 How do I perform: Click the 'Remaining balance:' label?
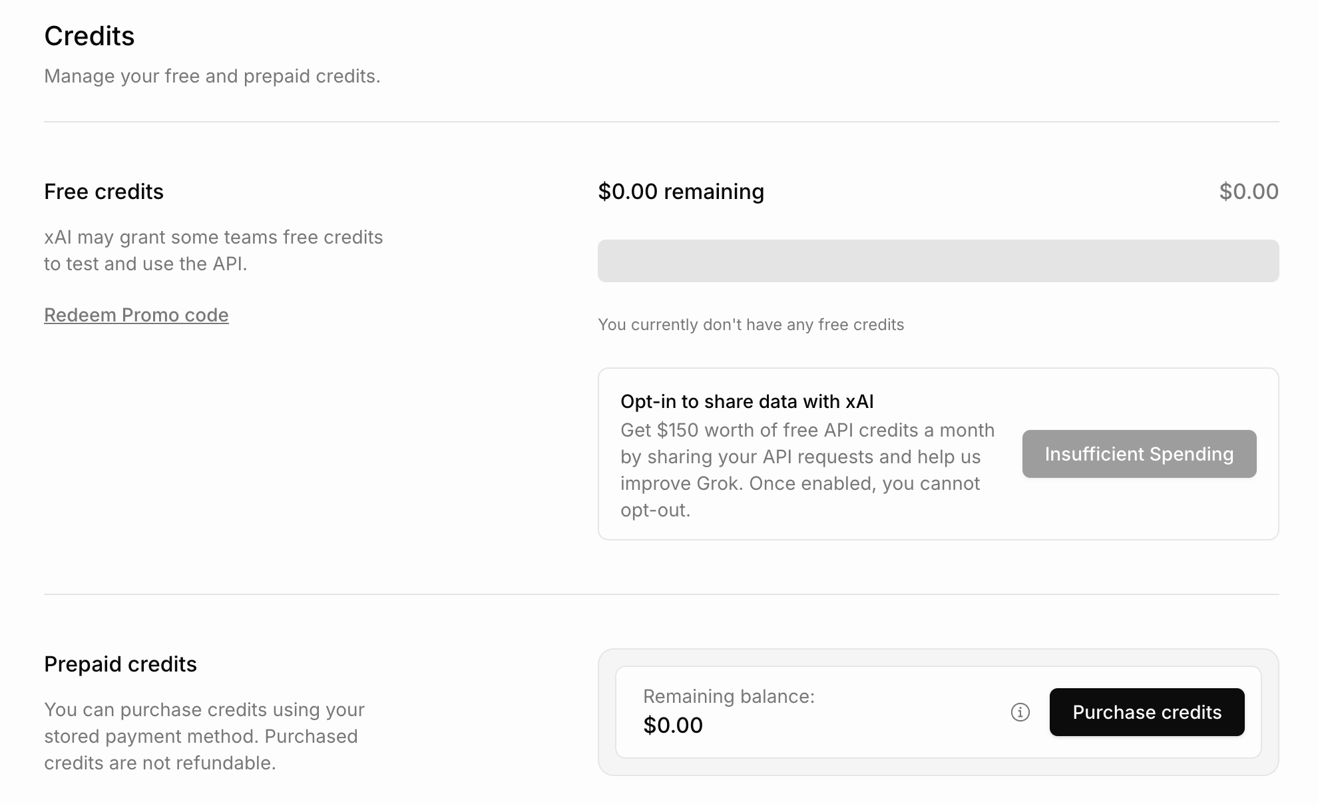click(x=729, y=696)
